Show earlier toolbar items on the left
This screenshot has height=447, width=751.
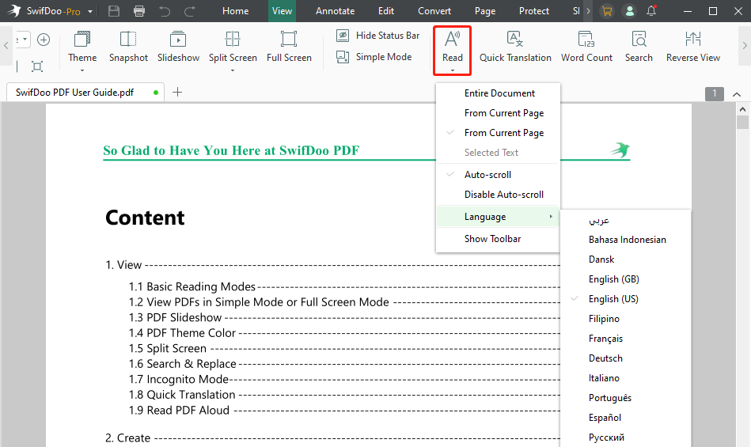(x=6, y=45)
